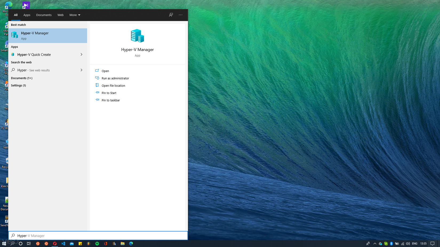Switch to the Apps search tab

click(27, 15)
